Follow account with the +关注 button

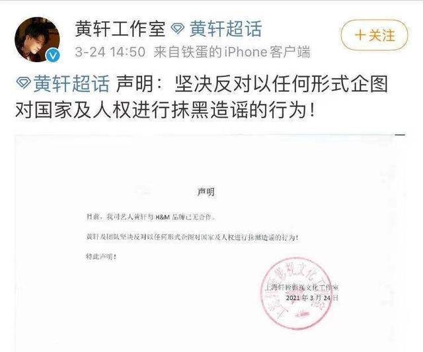(x=375, y=35)
